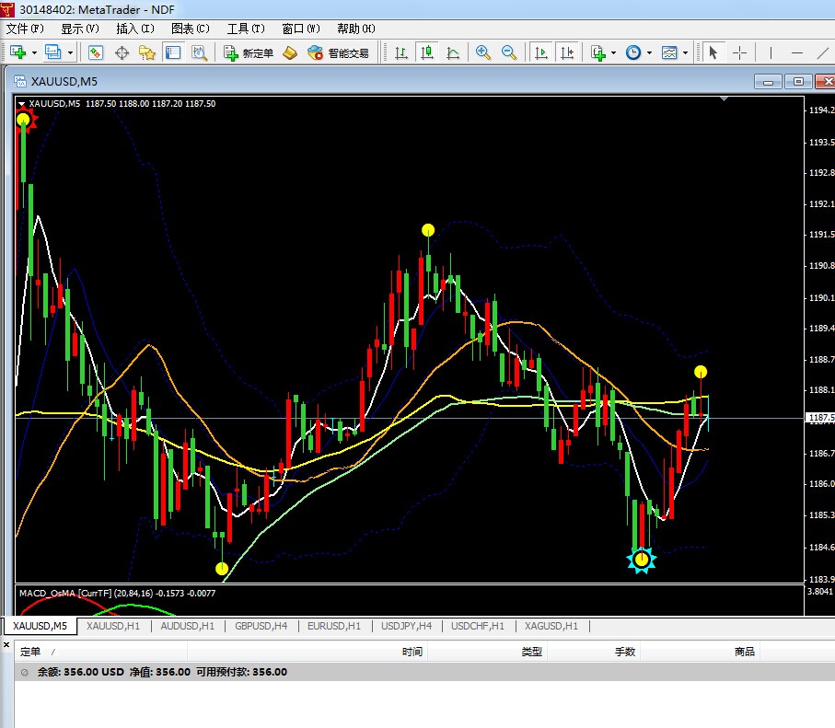Expand the profiles dropdown arrow
The width and height of the screenshot is (835, 728).
(x=70, y=53)
